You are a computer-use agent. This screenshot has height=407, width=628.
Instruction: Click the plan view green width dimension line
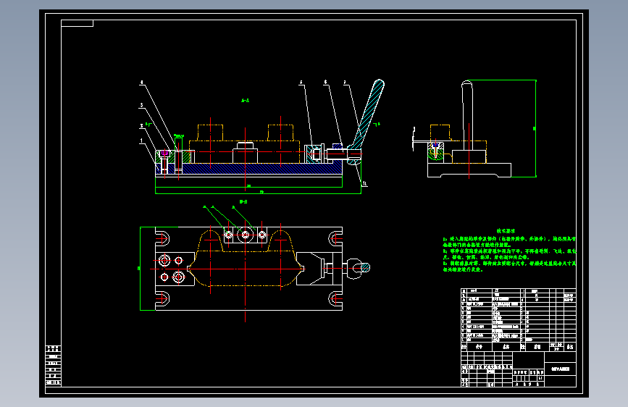pos(141,269)
